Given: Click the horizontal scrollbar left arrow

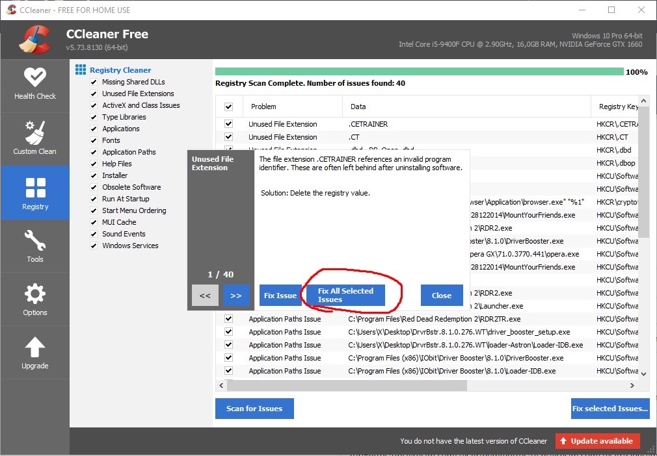Looking at the screenshot, I should [222, 385].
